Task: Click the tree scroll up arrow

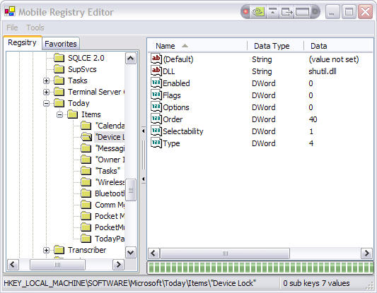Action: tap(131, 58)
